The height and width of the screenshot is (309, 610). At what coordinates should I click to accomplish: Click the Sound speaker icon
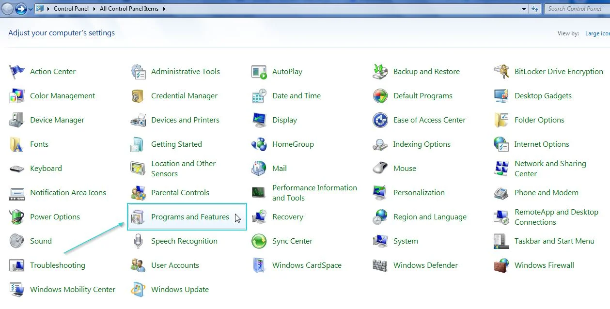click(17, 241)
